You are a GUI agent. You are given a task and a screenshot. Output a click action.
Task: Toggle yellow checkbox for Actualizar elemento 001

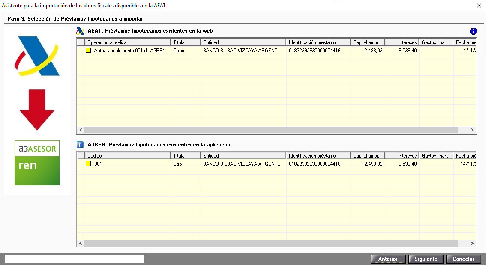[89, 50]
